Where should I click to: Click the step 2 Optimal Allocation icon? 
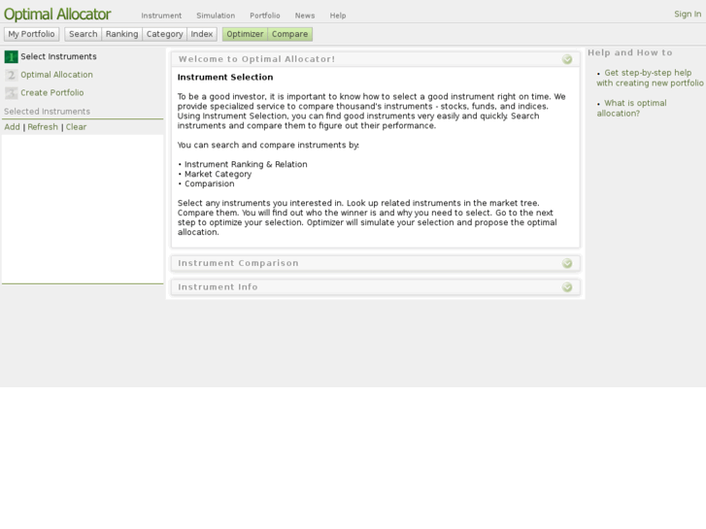[12, 75]
